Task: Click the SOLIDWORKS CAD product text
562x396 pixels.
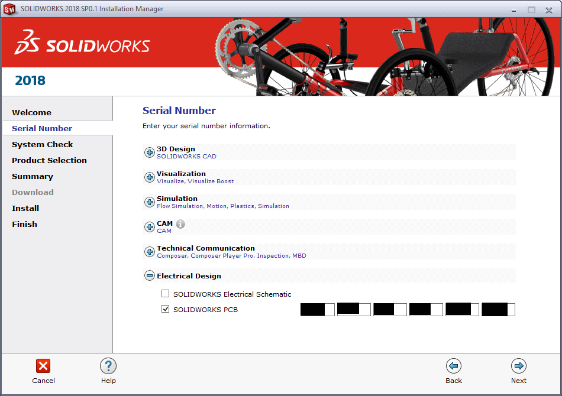Action: coord(186,157)
